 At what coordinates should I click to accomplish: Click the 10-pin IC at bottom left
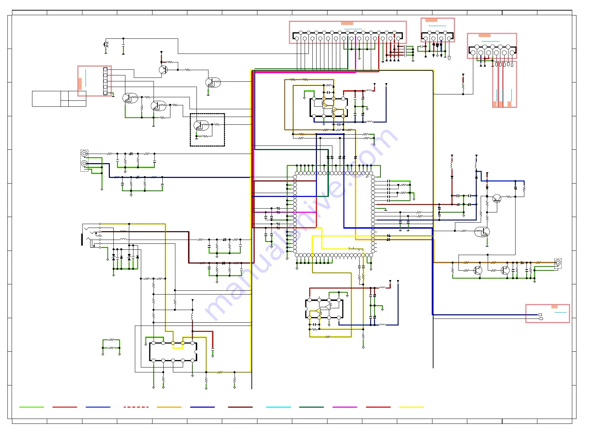pos(173,352)
